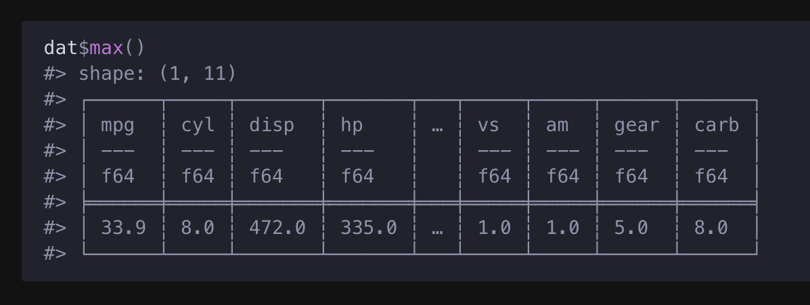This screenshot has width=810, height=305.
Task: Click the 8.0 value under cyl
Action: pyautogui.click(x=198, y=228)
